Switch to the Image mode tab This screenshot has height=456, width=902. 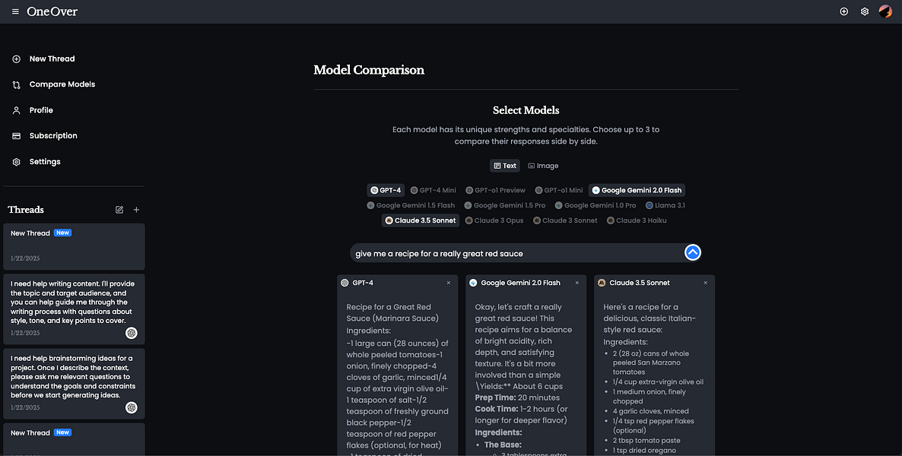543,166
